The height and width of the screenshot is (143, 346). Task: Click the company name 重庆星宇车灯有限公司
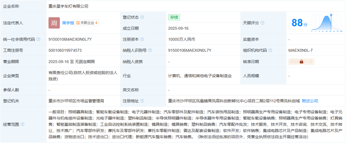[x=68, y=6]
